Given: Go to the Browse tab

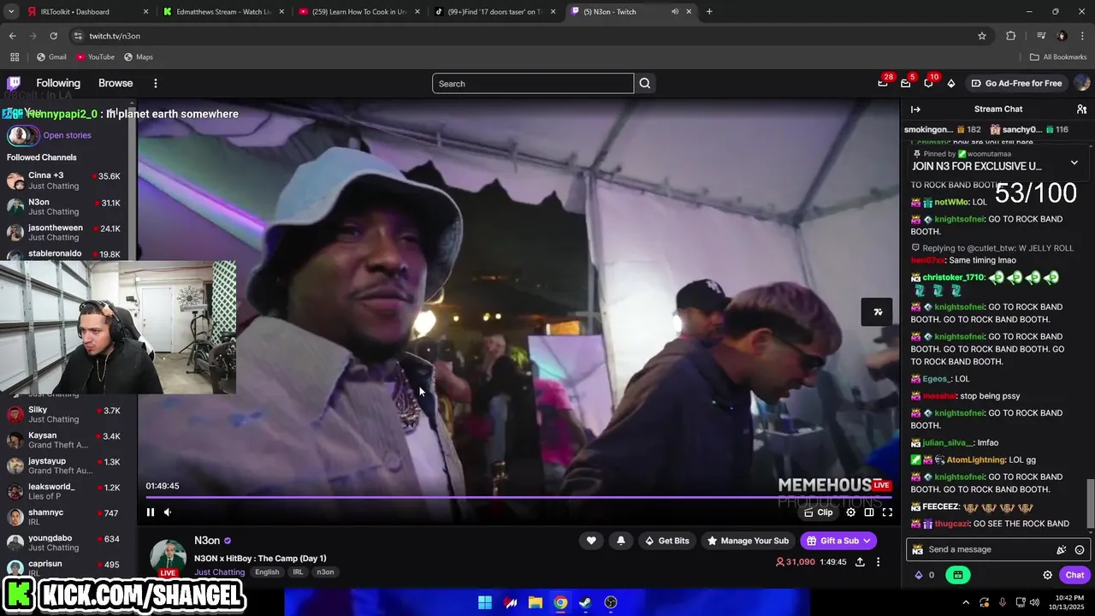Looking at the screenshot, I should 115,83.
